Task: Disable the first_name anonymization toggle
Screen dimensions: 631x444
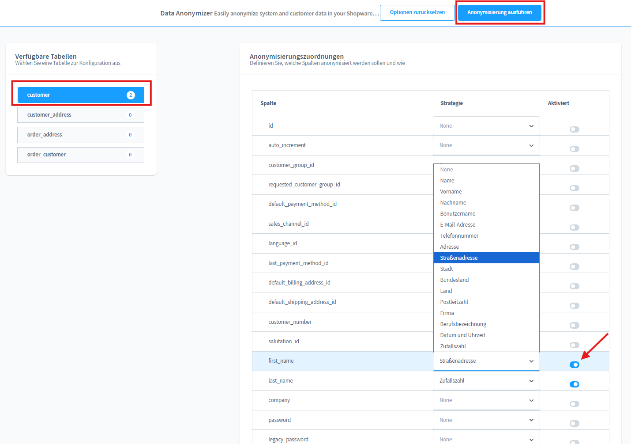Action: click(574, 364)
